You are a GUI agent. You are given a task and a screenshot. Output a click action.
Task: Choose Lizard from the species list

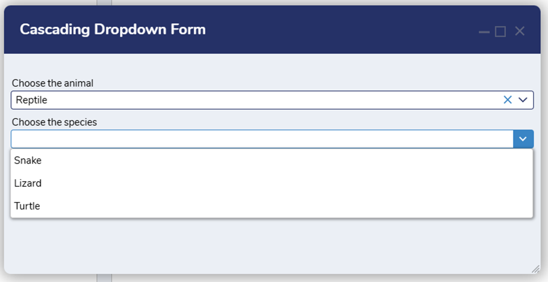[x=28, y=183]
